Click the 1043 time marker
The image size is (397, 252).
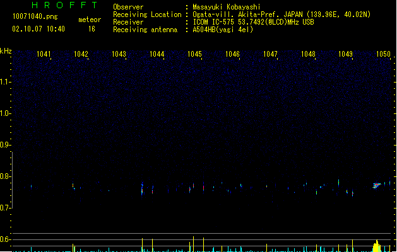tap(119, 54)
